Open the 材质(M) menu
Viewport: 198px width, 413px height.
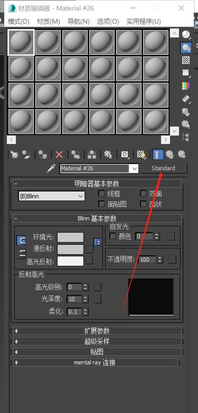coord(48,21)
